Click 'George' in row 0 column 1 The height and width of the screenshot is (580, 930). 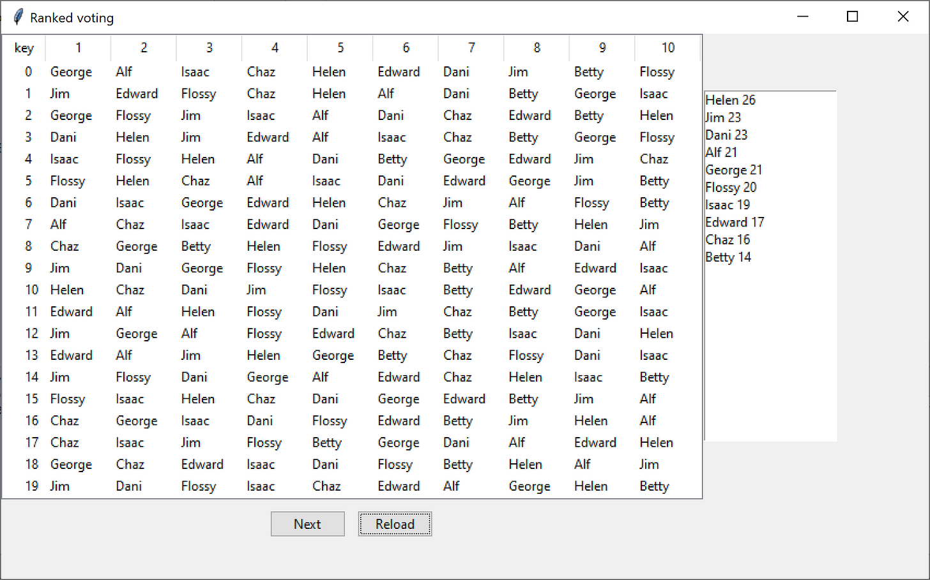coord(71,72)
